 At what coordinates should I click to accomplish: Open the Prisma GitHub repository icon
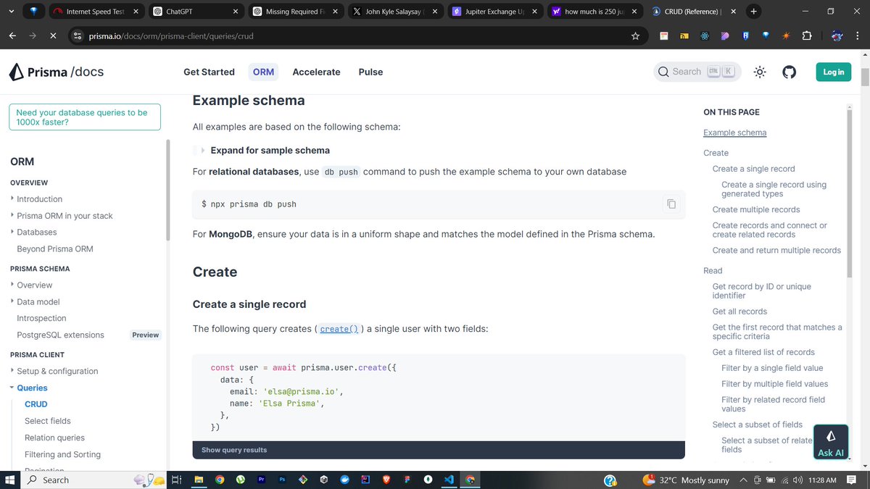click(789, 72)
